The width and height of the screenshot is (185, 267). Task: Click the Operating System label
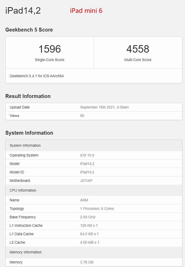click(x=24, y=155)
